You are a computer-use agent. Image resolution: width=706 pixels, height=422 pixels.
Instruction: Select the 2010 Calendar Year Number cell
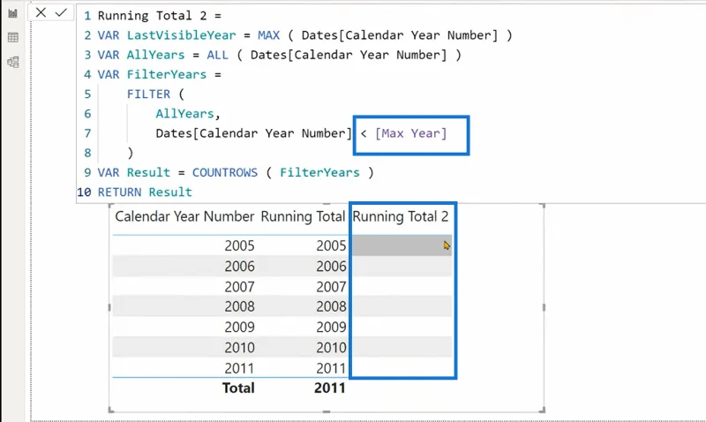tap(239, 348)
